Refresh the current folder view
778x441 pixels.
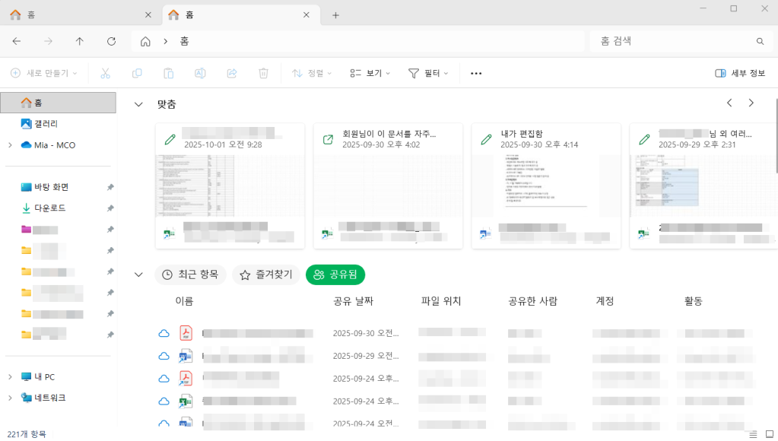click(110, 41)
